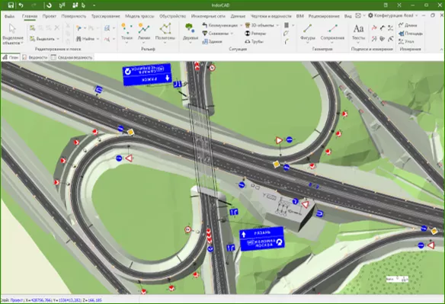
Task: Click the binoculars Найти find button
Action: pos(85,39)
